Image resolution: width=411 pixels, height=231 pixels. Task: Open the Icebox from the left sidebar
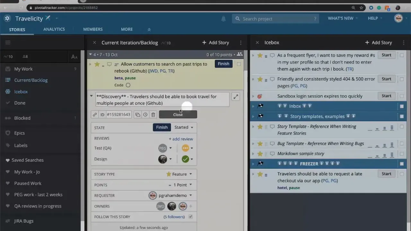[21, 91]
